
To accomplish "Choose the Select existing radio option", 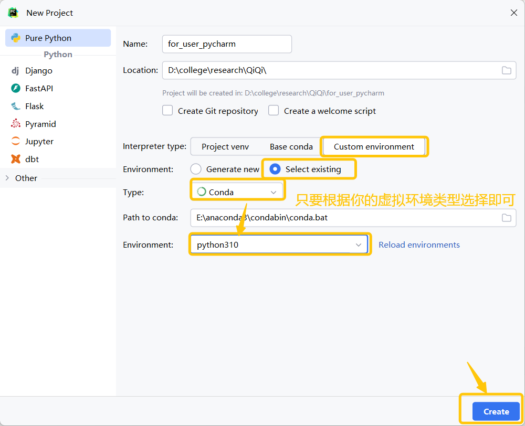I will 275,169.
